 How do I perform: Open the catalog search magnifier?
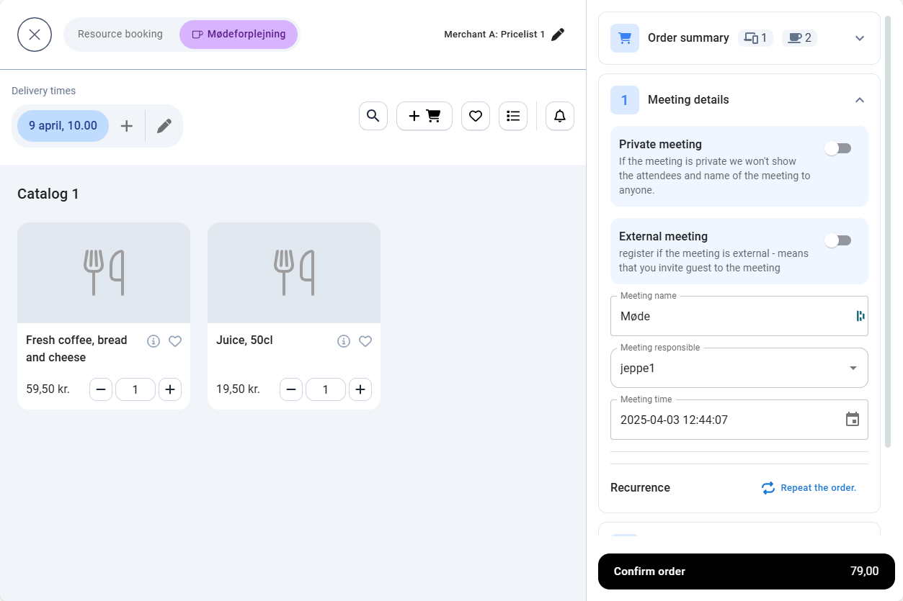click(373, 116)
